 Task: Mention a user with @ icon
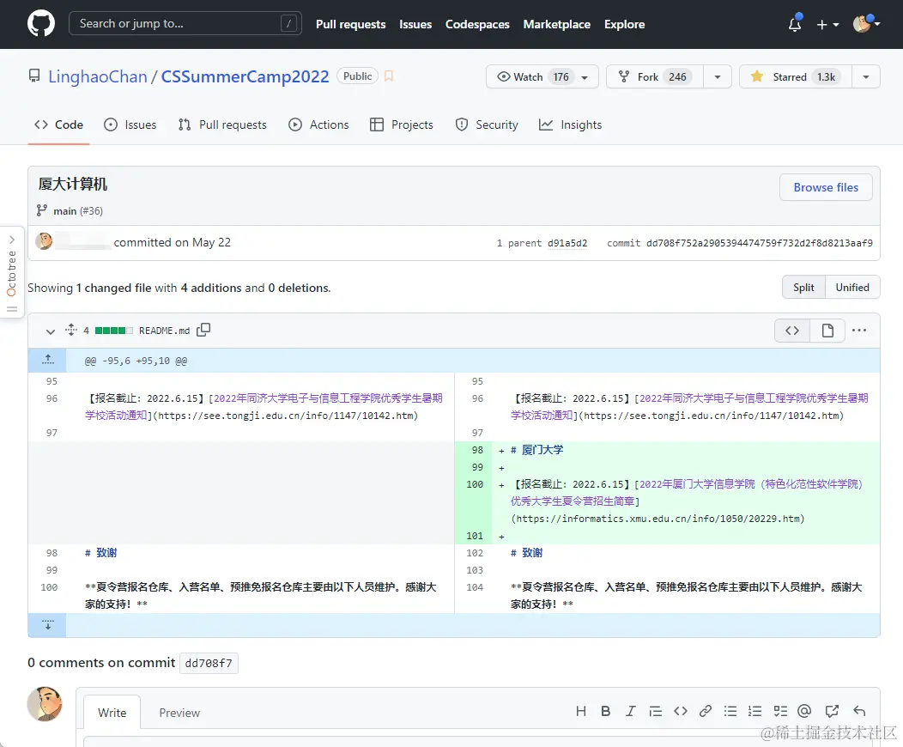[804, 711]
